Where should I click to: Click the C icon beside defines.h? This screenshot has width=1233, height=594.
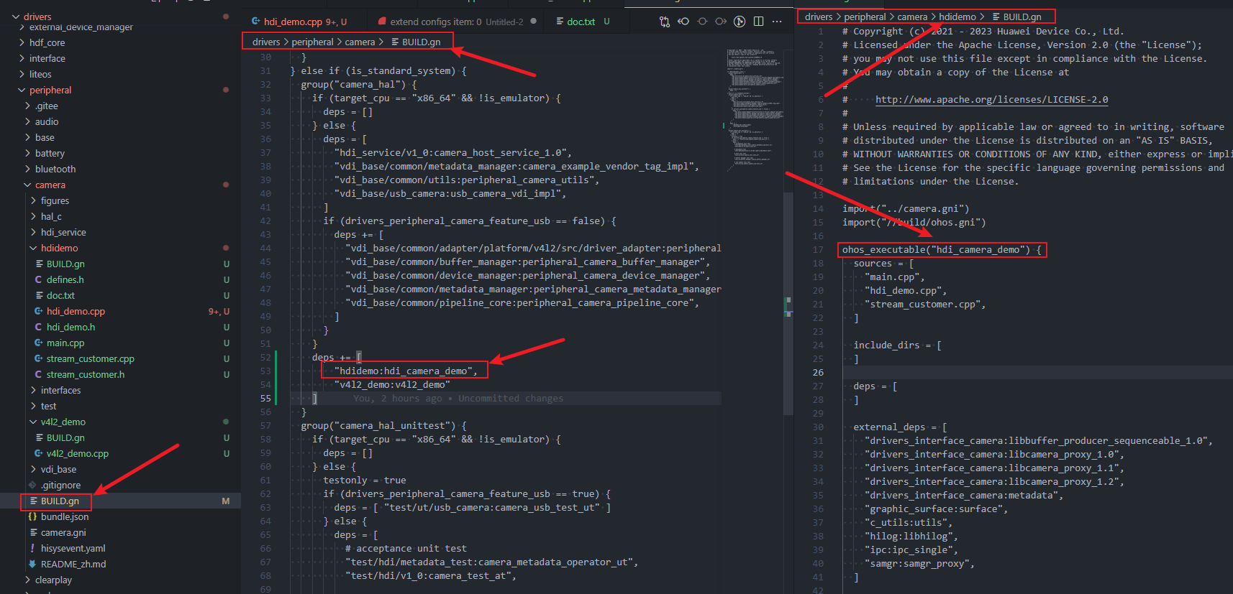pyautogui.click(x=38, y=279)
